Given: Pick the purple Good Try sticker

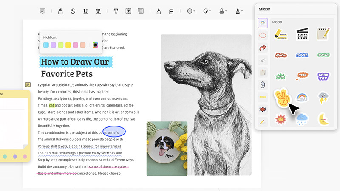Looking at the screenshot, I should coord(323,76).
